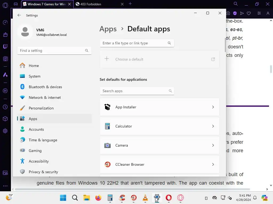The width and height of the screenshot is (273, 204).
Task: Open a new tab in Opera
Action: (130, 4)
